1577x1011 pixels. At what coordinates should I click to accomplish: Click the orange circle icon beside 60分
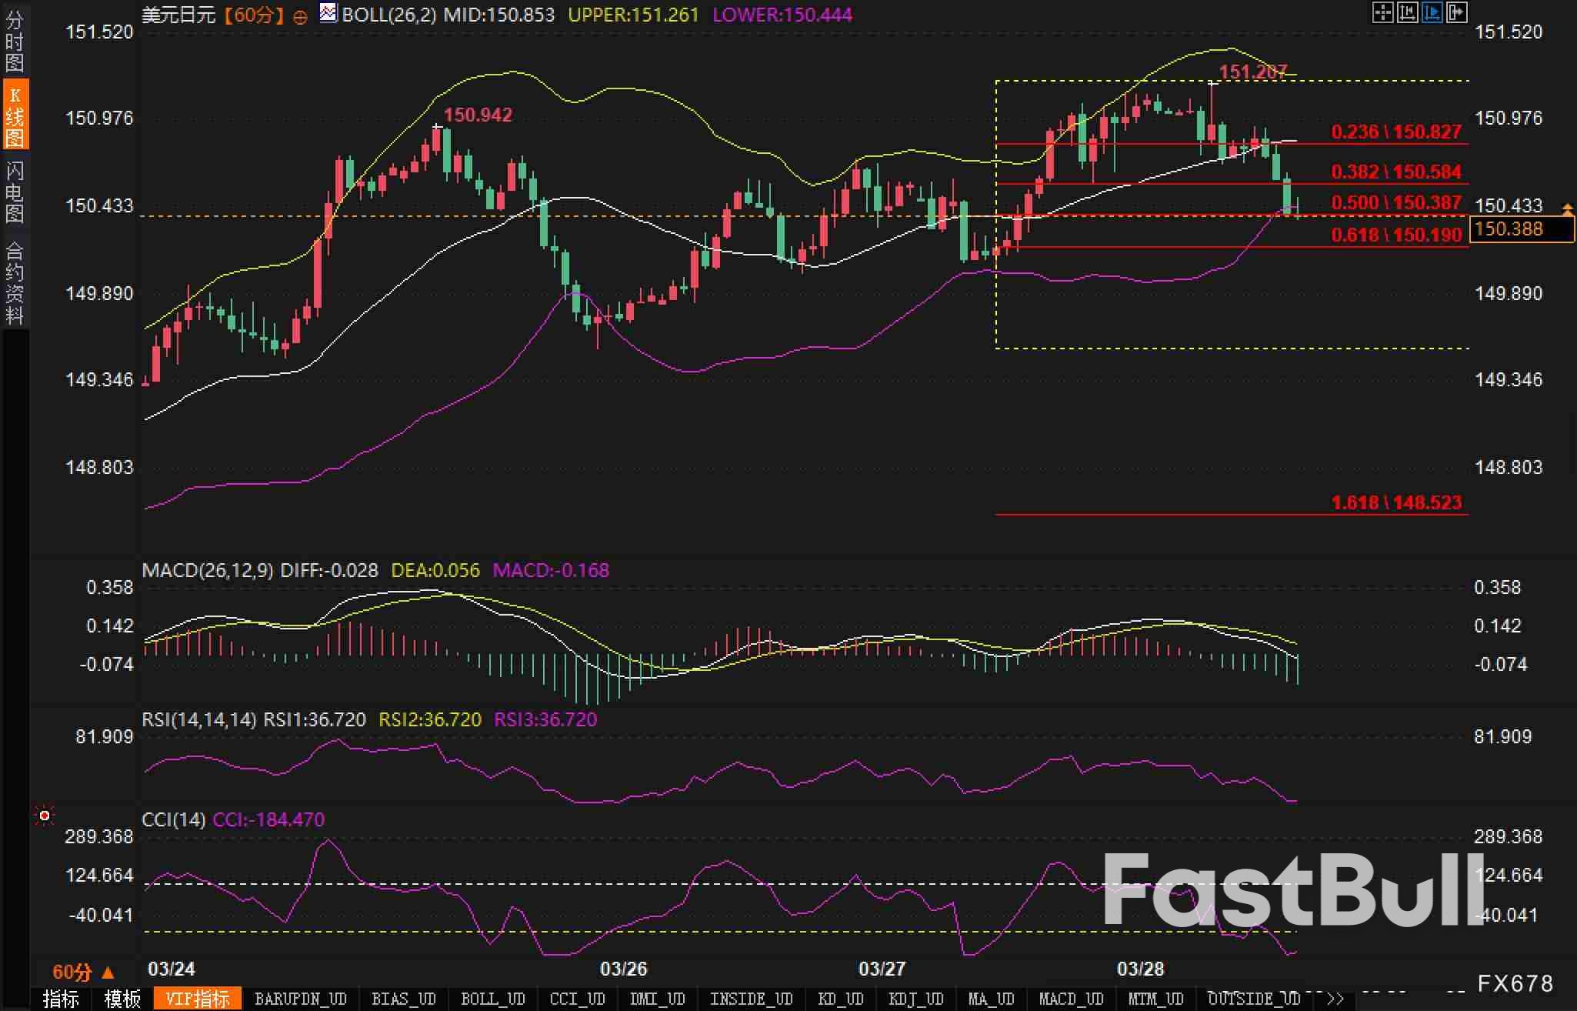301,16
